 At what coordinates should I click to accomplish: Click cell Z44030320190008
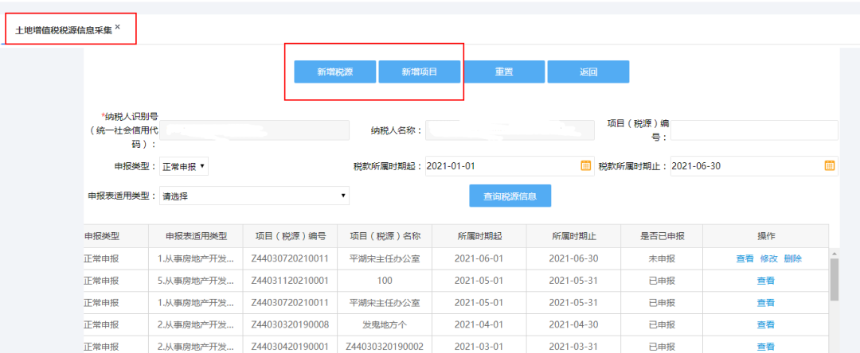point(290,324)
